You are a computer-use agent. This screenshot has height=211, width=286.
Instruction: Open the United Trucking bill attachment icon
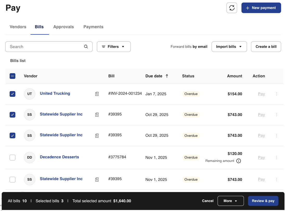click(97, 94)
